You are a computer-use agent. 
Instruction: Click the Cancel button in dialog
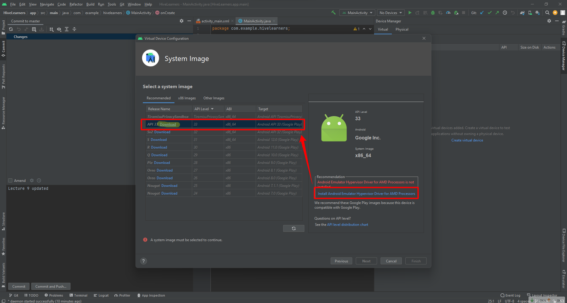(x=391, y=261)
